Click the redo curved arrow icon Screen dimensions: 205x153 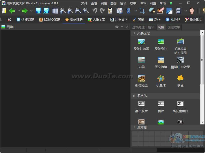(102, 11)
